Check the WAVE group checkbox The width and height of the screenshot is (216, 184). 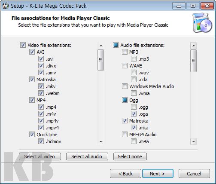(x=125, y=66)
